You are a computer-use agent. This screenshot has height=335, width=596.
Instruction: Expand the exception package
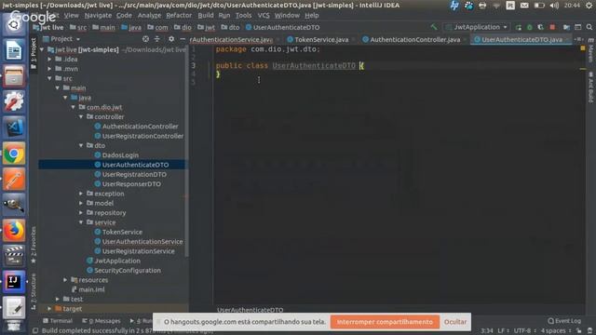(81, 194)
